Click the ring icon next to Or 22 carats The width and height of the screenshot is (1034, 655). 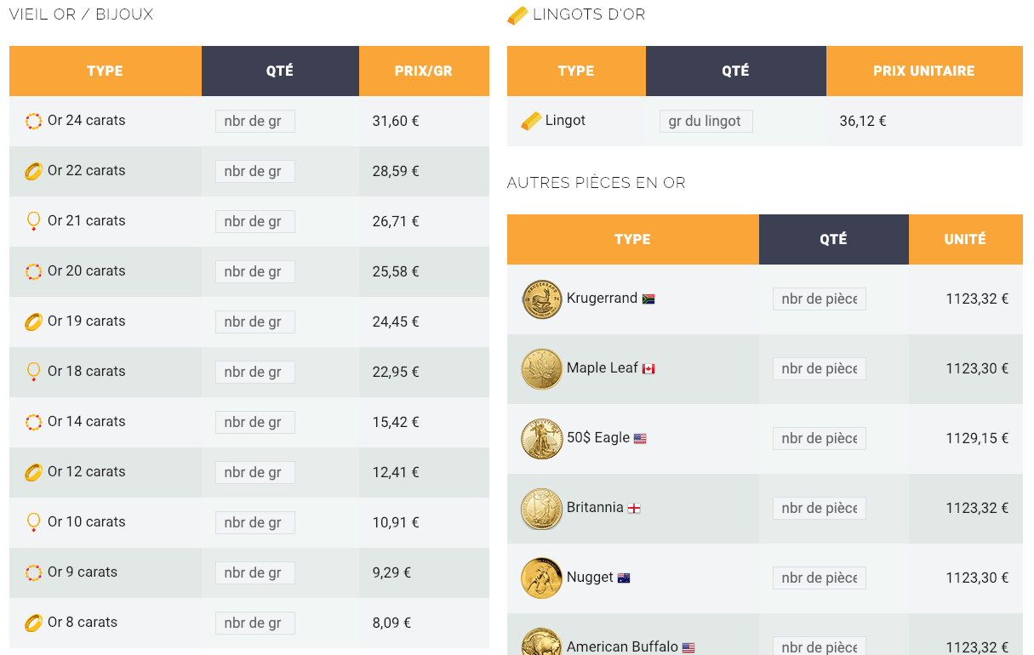pos(33,171)
